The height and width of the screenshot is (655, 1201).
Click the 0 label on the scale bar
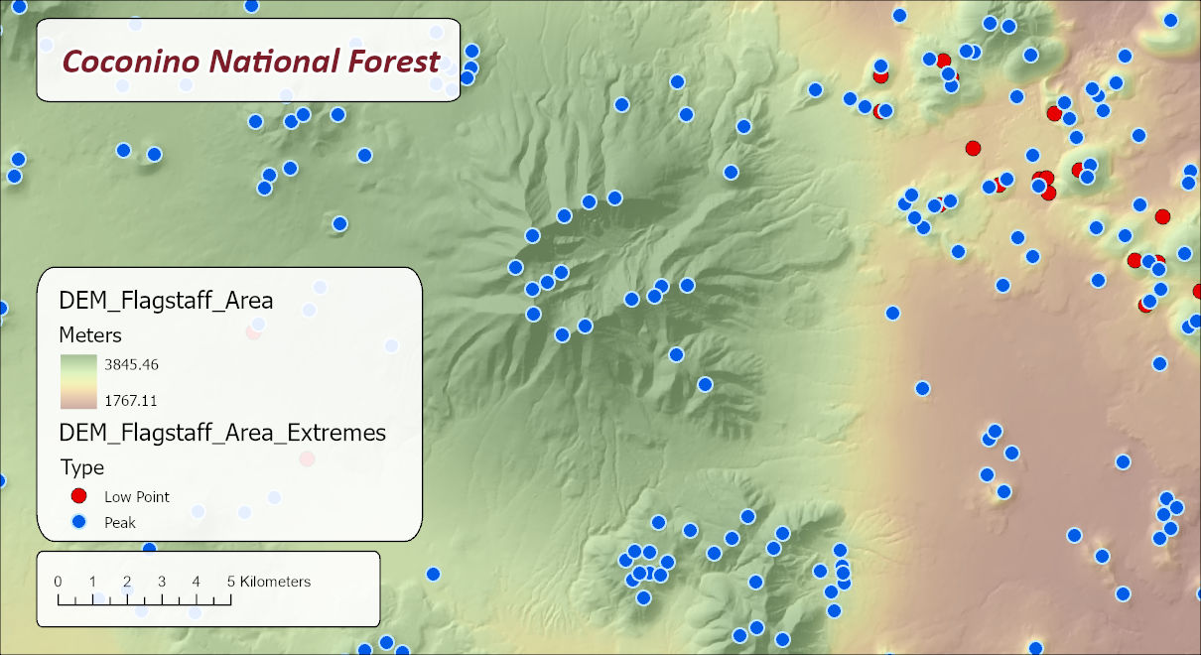[58, 582]
